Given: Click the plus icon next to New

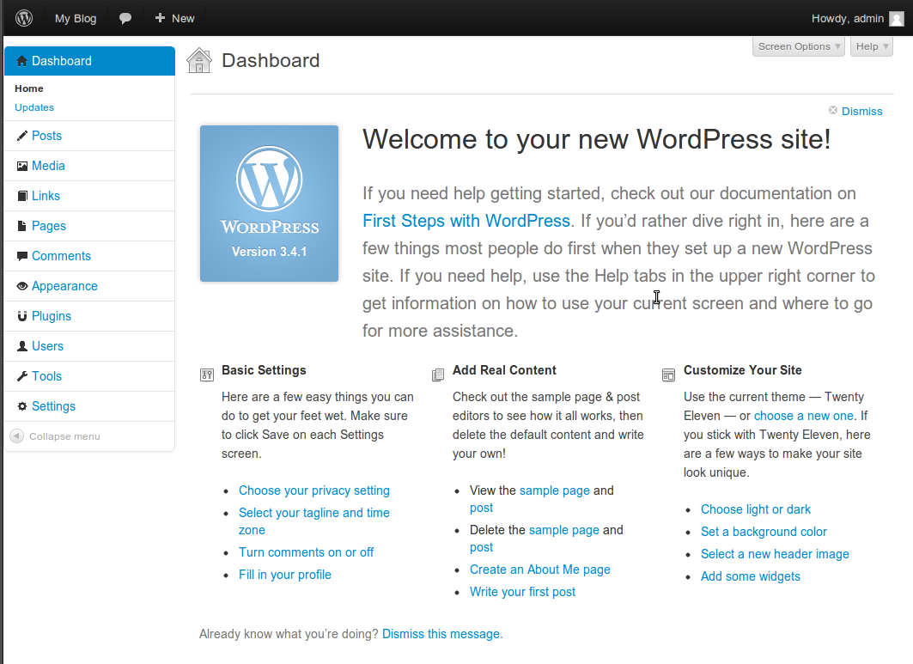Looking at the screenshot, I should coord(160,18).
